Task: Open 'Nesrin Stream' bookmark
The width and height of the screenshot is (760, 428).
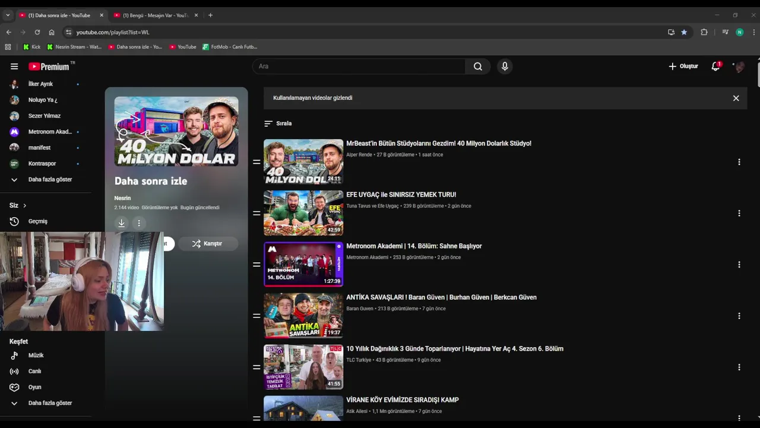Action: [74, 47]
